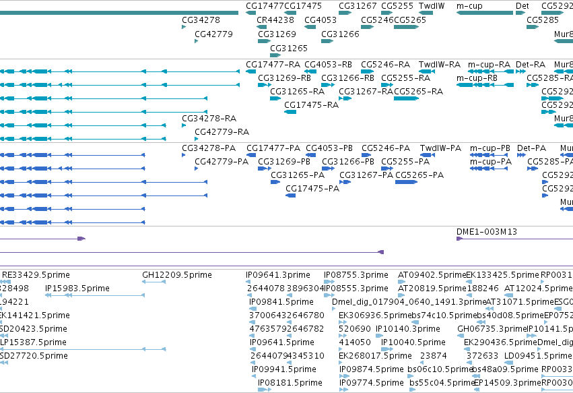
Task: Select the CG5265-RA transcript label
Action: [x=418, y=92]
